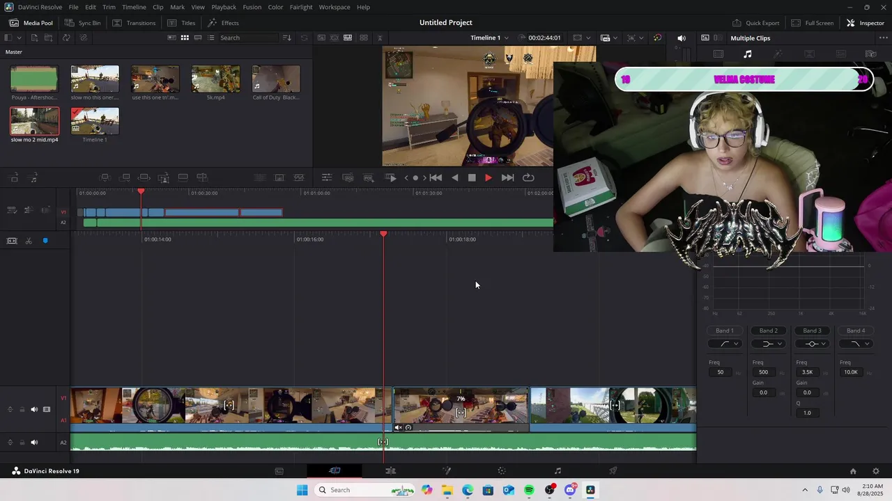The image size is (892, 501).
Task: Switch media pool to list view
Action: (x=211, y=38)
